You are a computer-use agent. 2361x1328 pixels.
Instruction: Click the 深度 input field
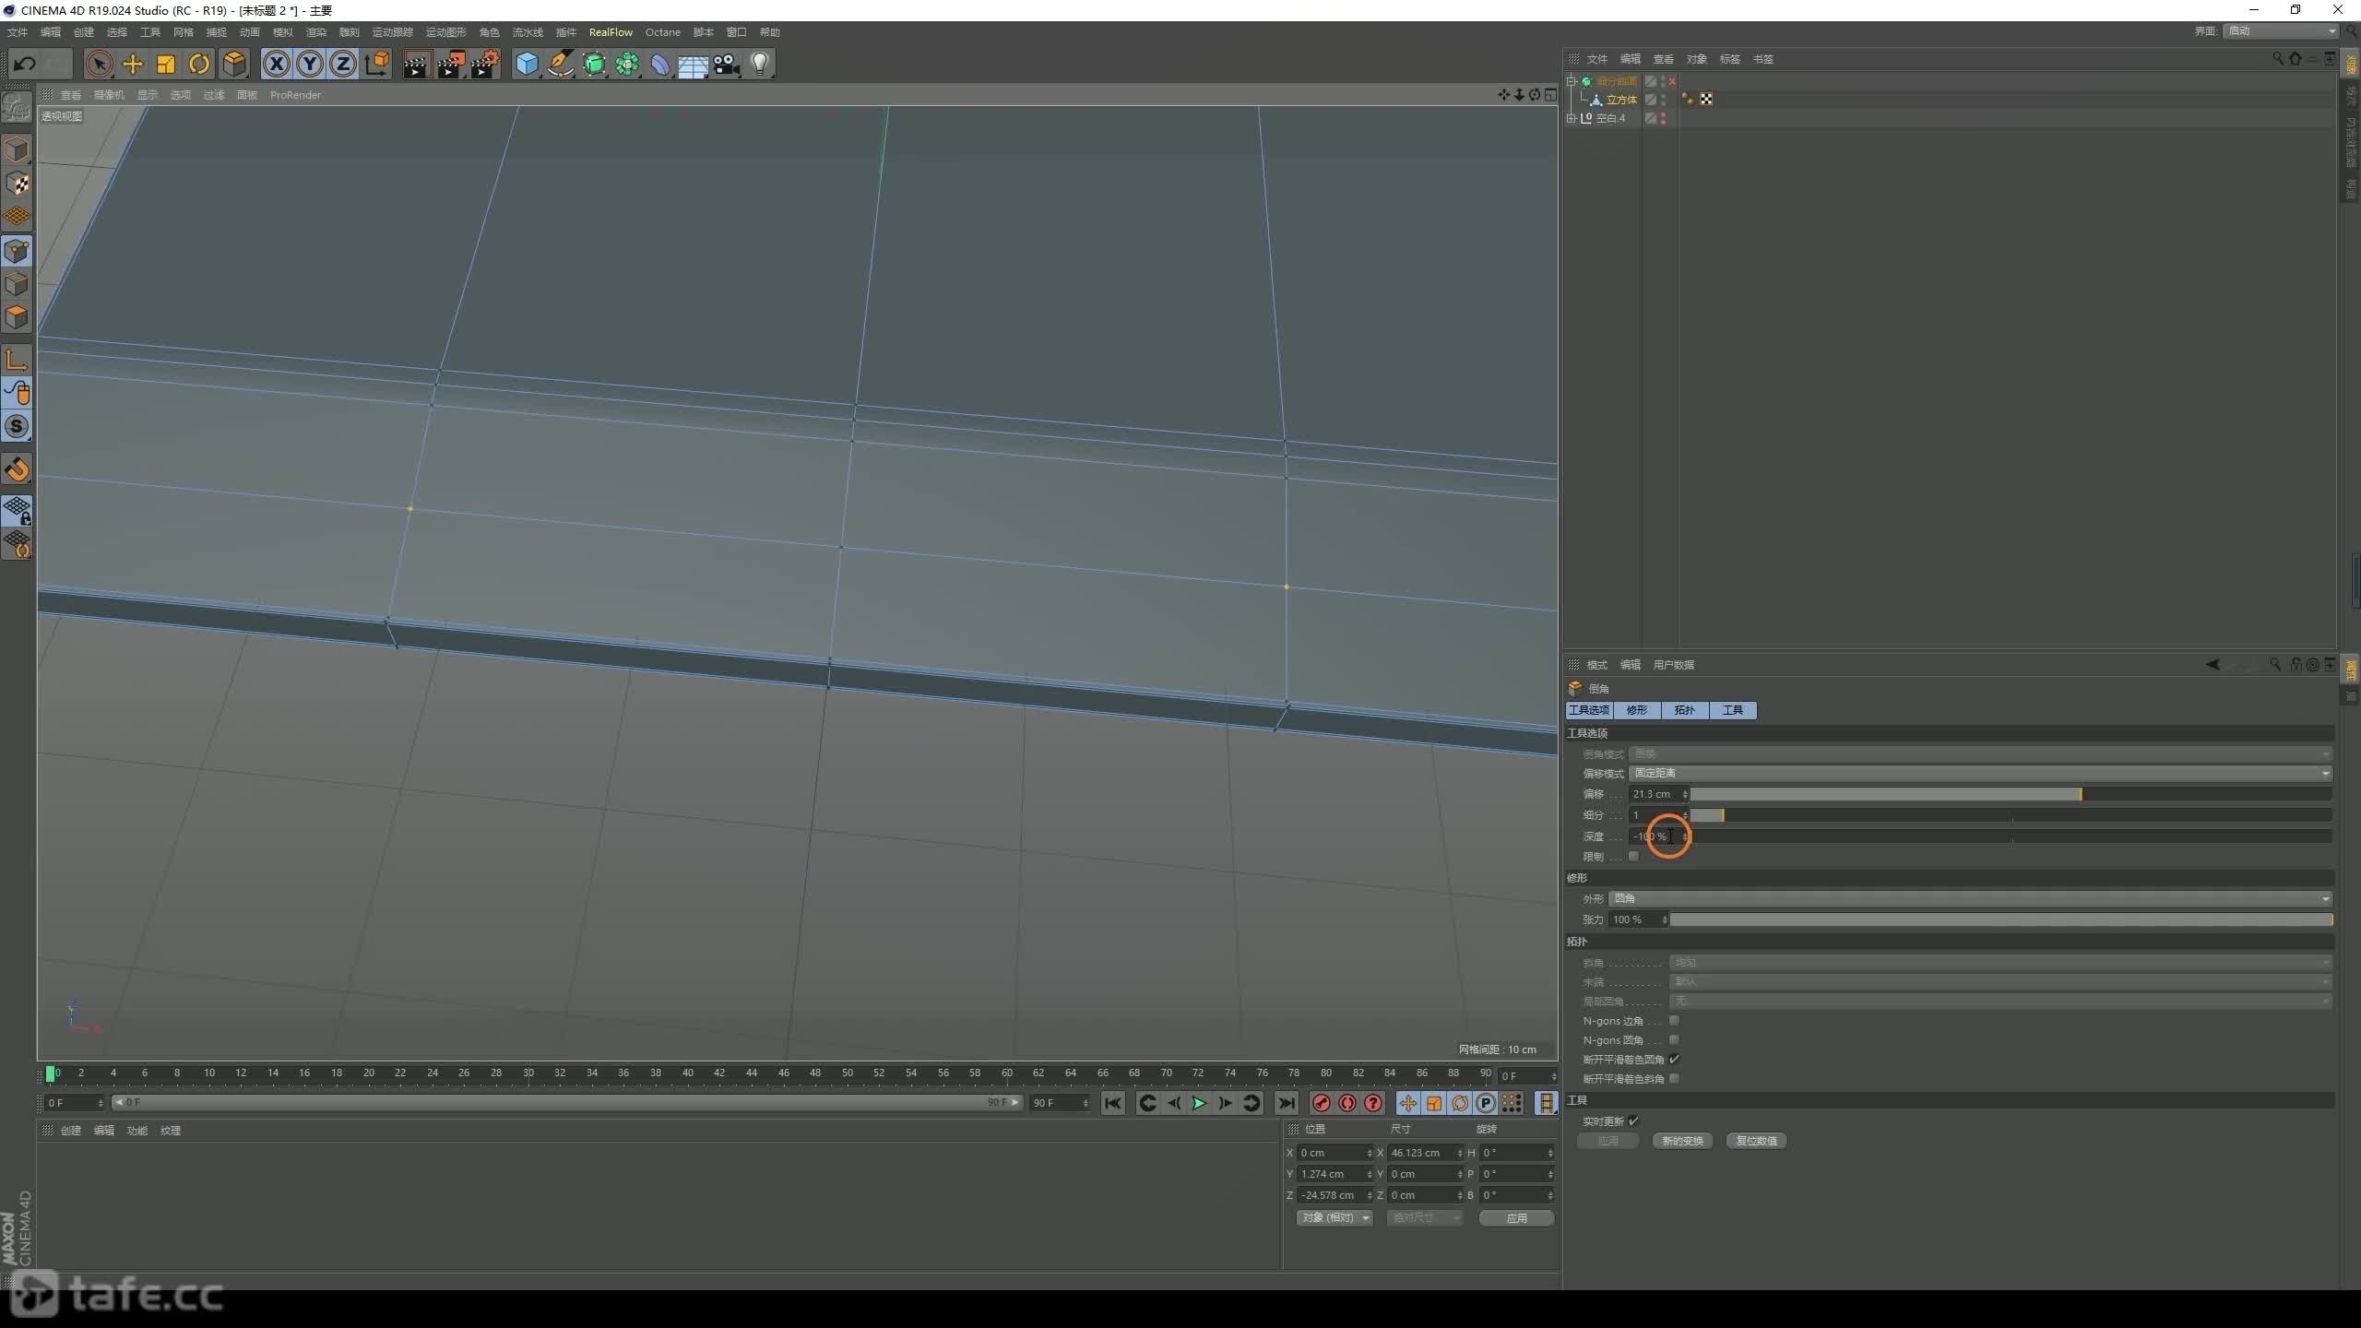point(1655,836)
